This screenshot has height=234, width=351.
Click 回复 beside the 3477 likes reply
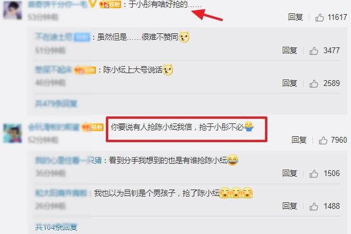coord(290,50)
